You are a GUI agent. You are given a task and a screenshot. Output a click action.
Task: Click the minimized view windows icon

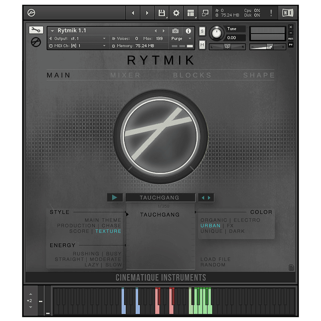205,13
